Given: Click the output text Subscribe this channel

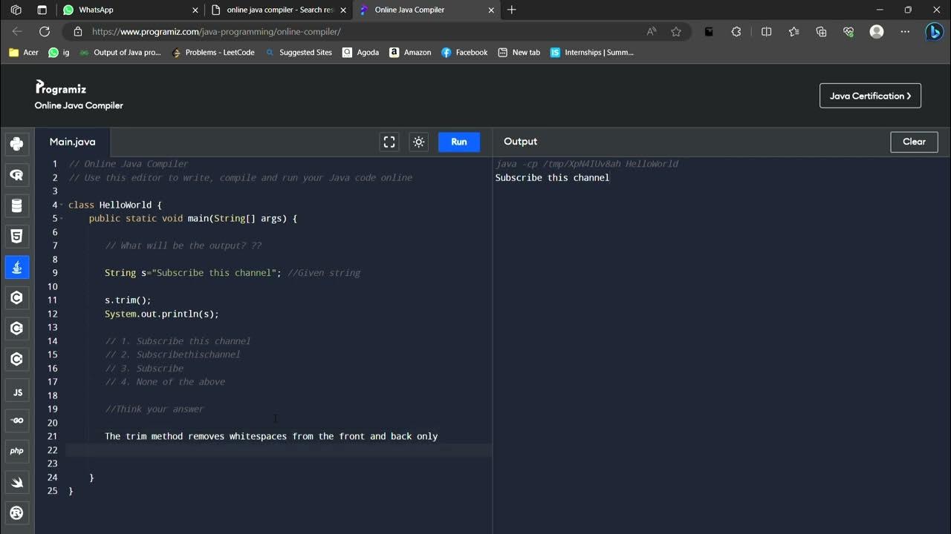Looking at the screenshot, I should (x=552, y=178).
